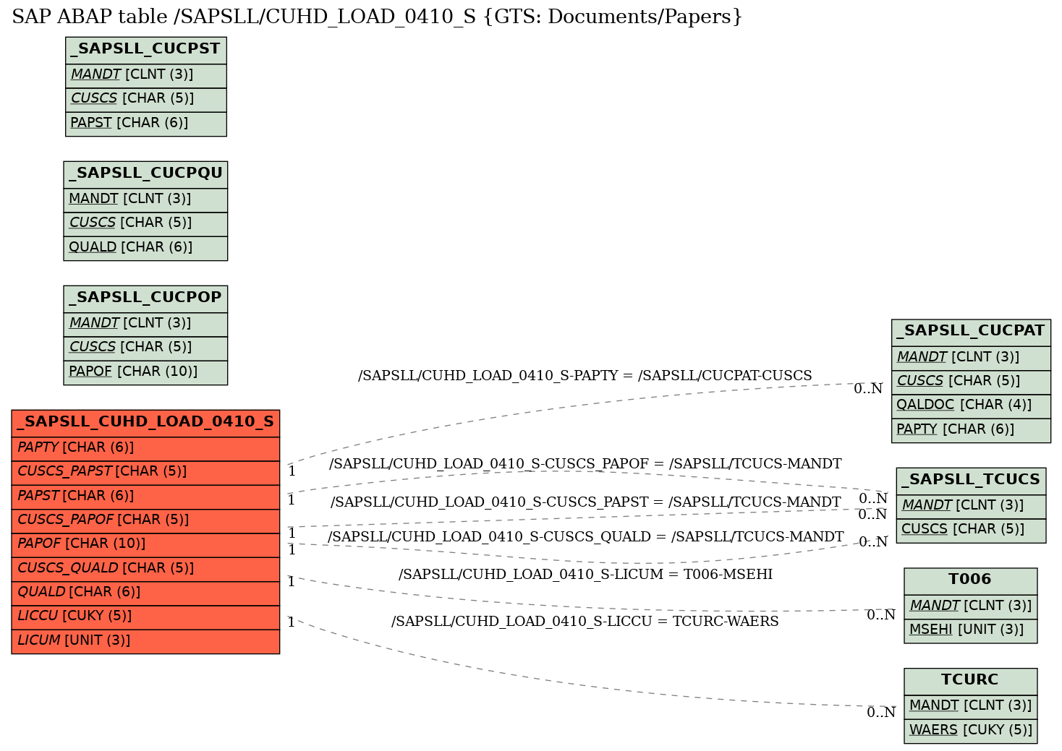Click the _SAPSLL_CUCPQU table header
Image resolution: width=1062 pixels, height=751 pixels.
(145, 174)
